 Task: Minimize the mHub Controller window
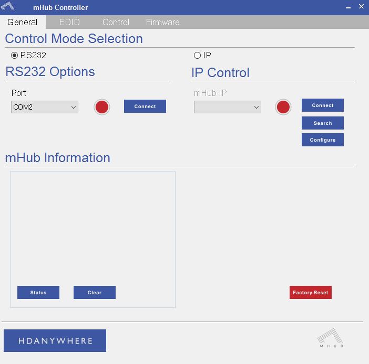tap(348, 7)
